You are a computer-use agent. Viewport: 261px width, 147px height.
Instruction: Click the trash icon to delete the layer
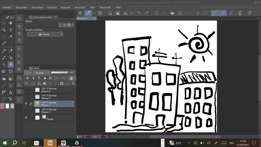click(73, 83)
